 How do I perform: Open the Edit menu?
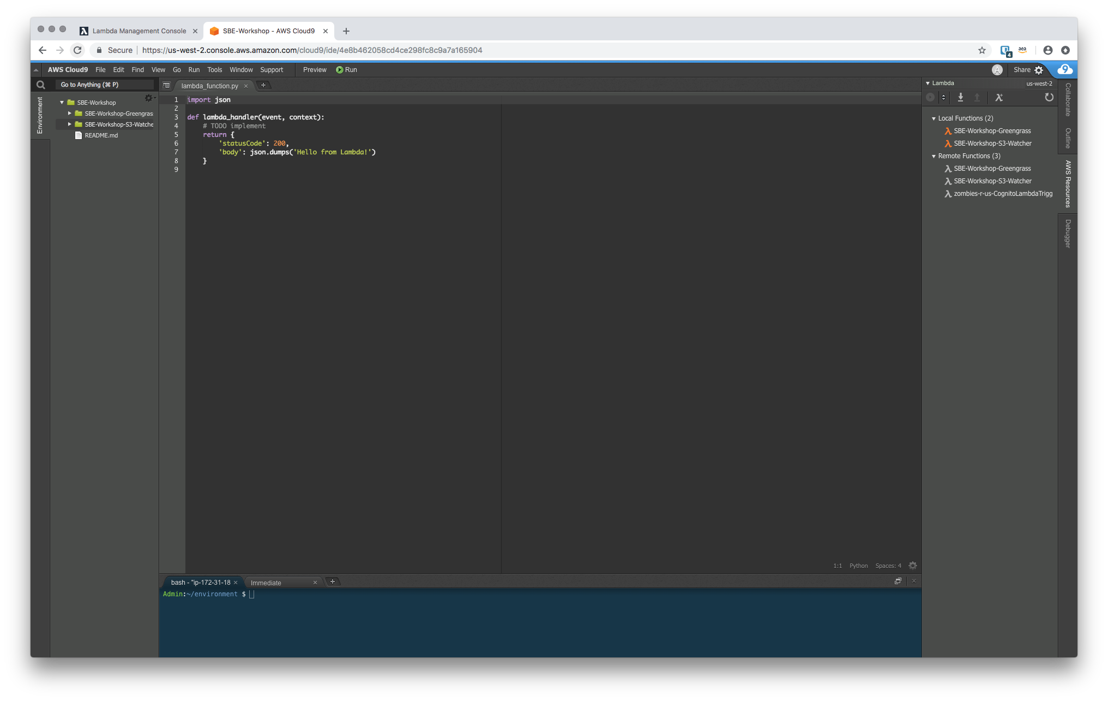coord(118,70)
